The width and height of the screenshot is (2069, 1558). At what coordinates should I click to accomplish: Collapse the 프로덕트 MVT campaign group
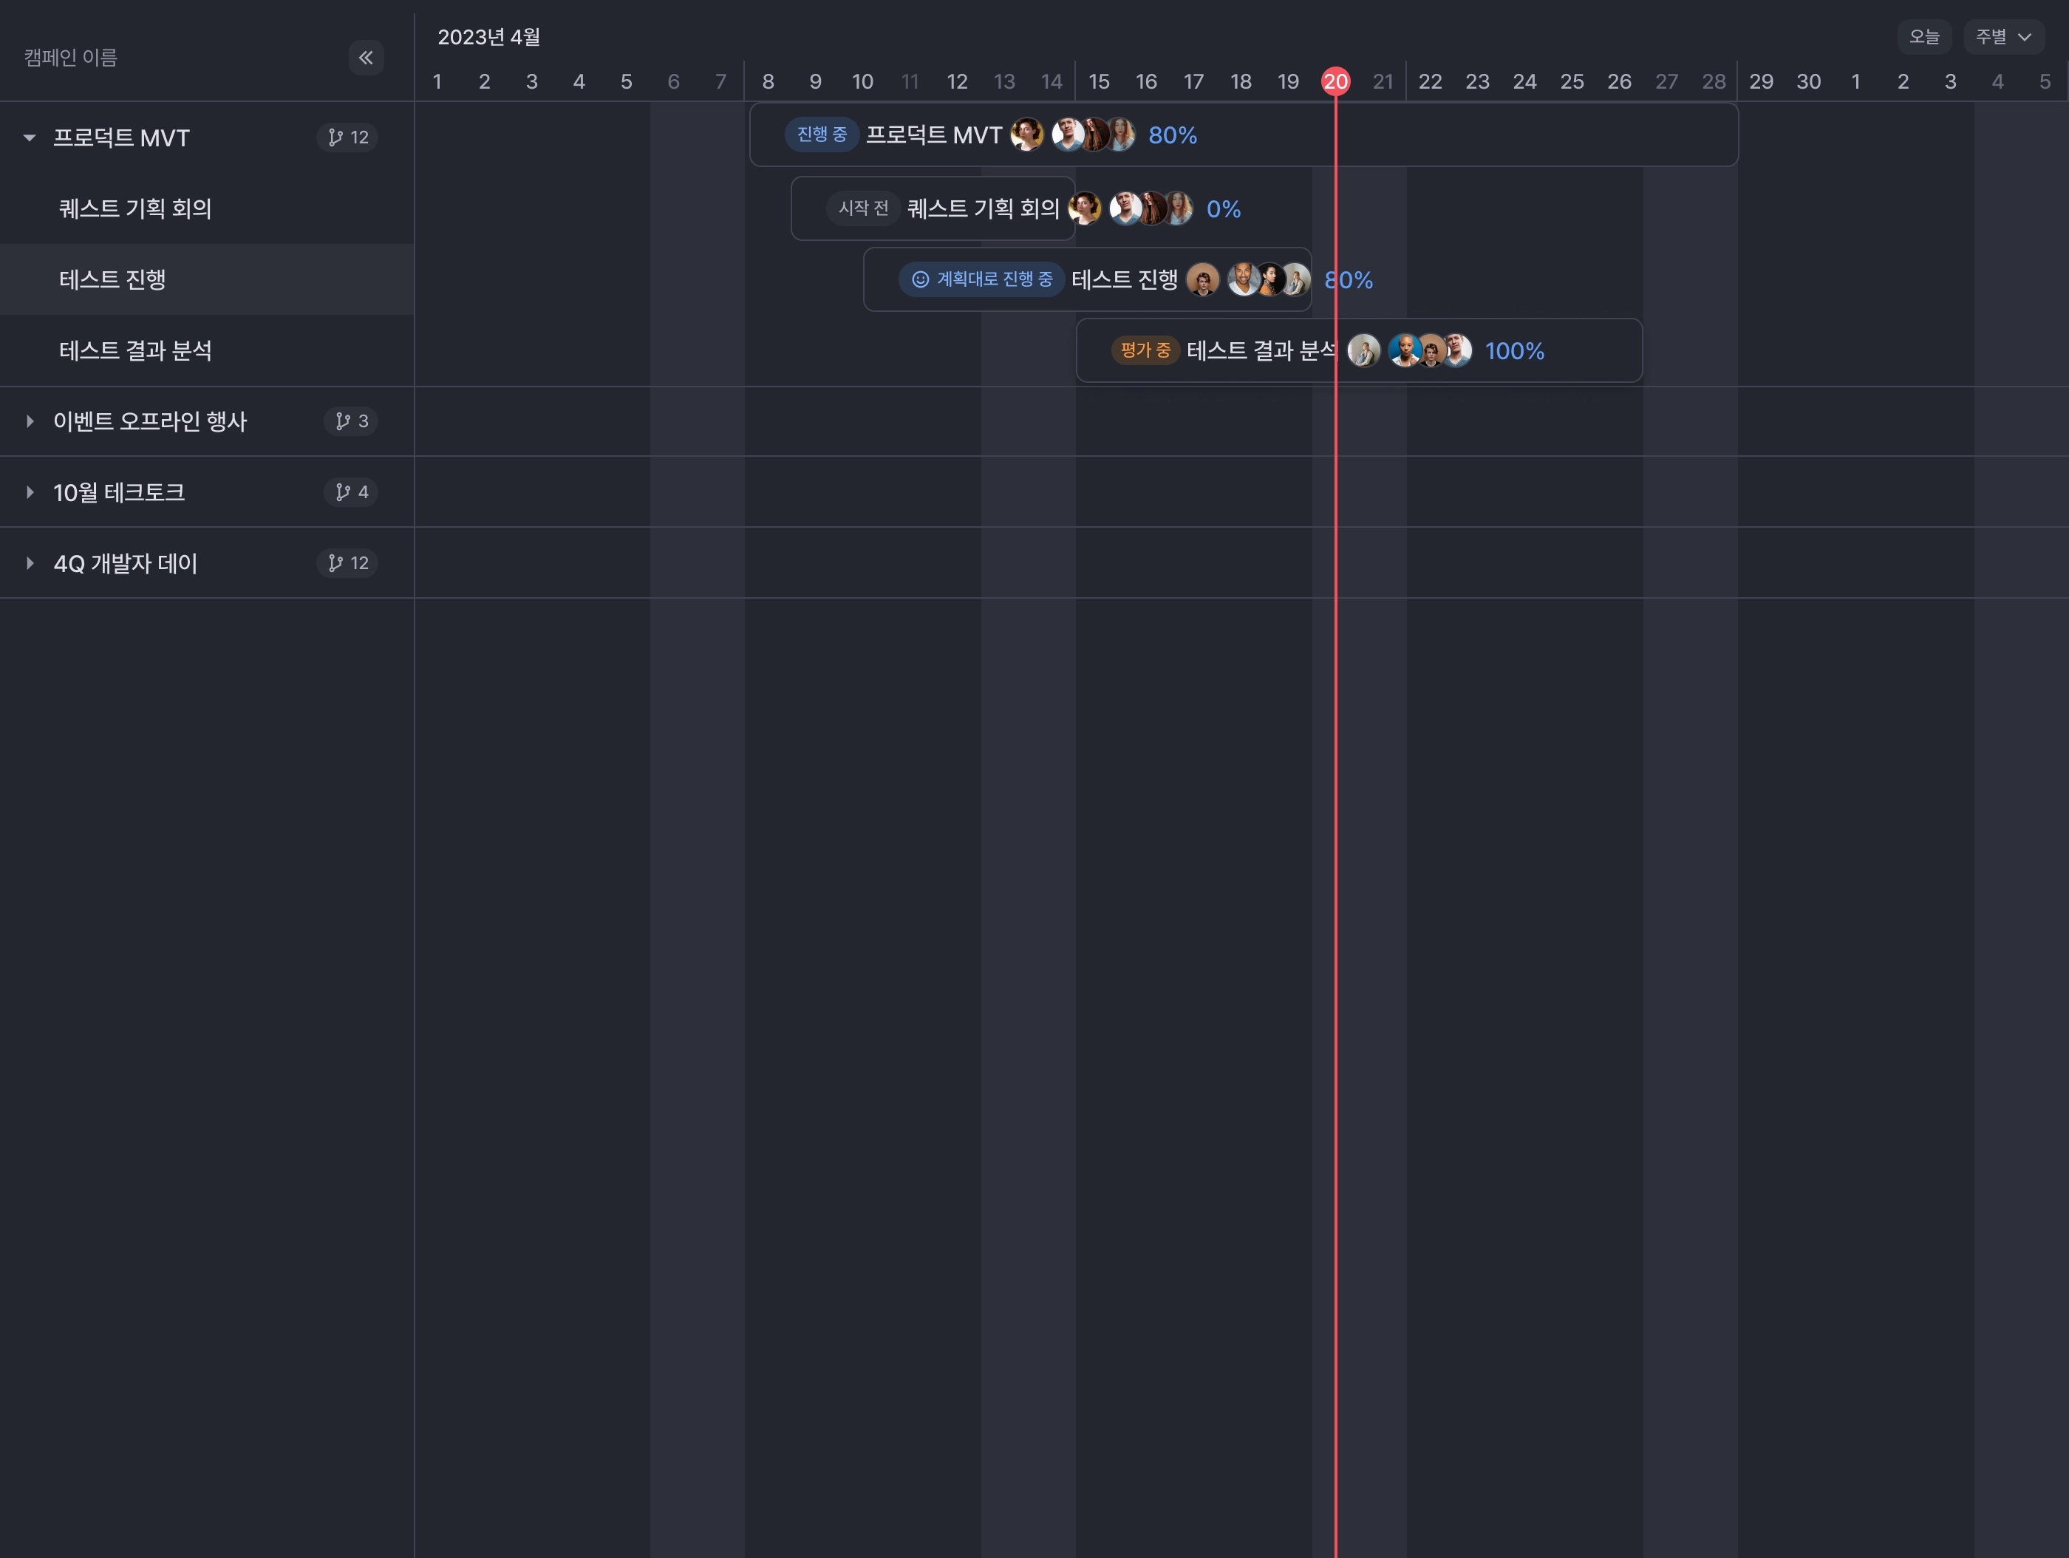[x=30, y=137]
